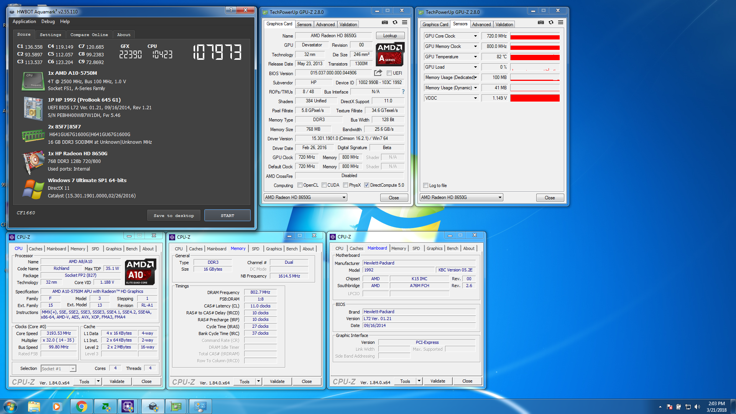
Task: Click refresh icon in left GPU-Z window
Action: [x=395, y=23]
